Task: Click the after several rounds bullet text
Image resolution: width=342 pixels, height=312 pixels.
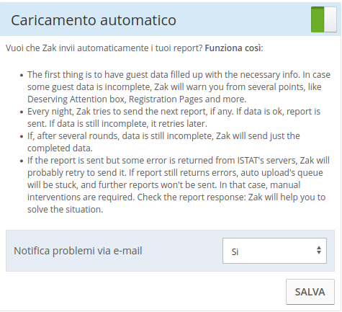Action: [163, 142]
